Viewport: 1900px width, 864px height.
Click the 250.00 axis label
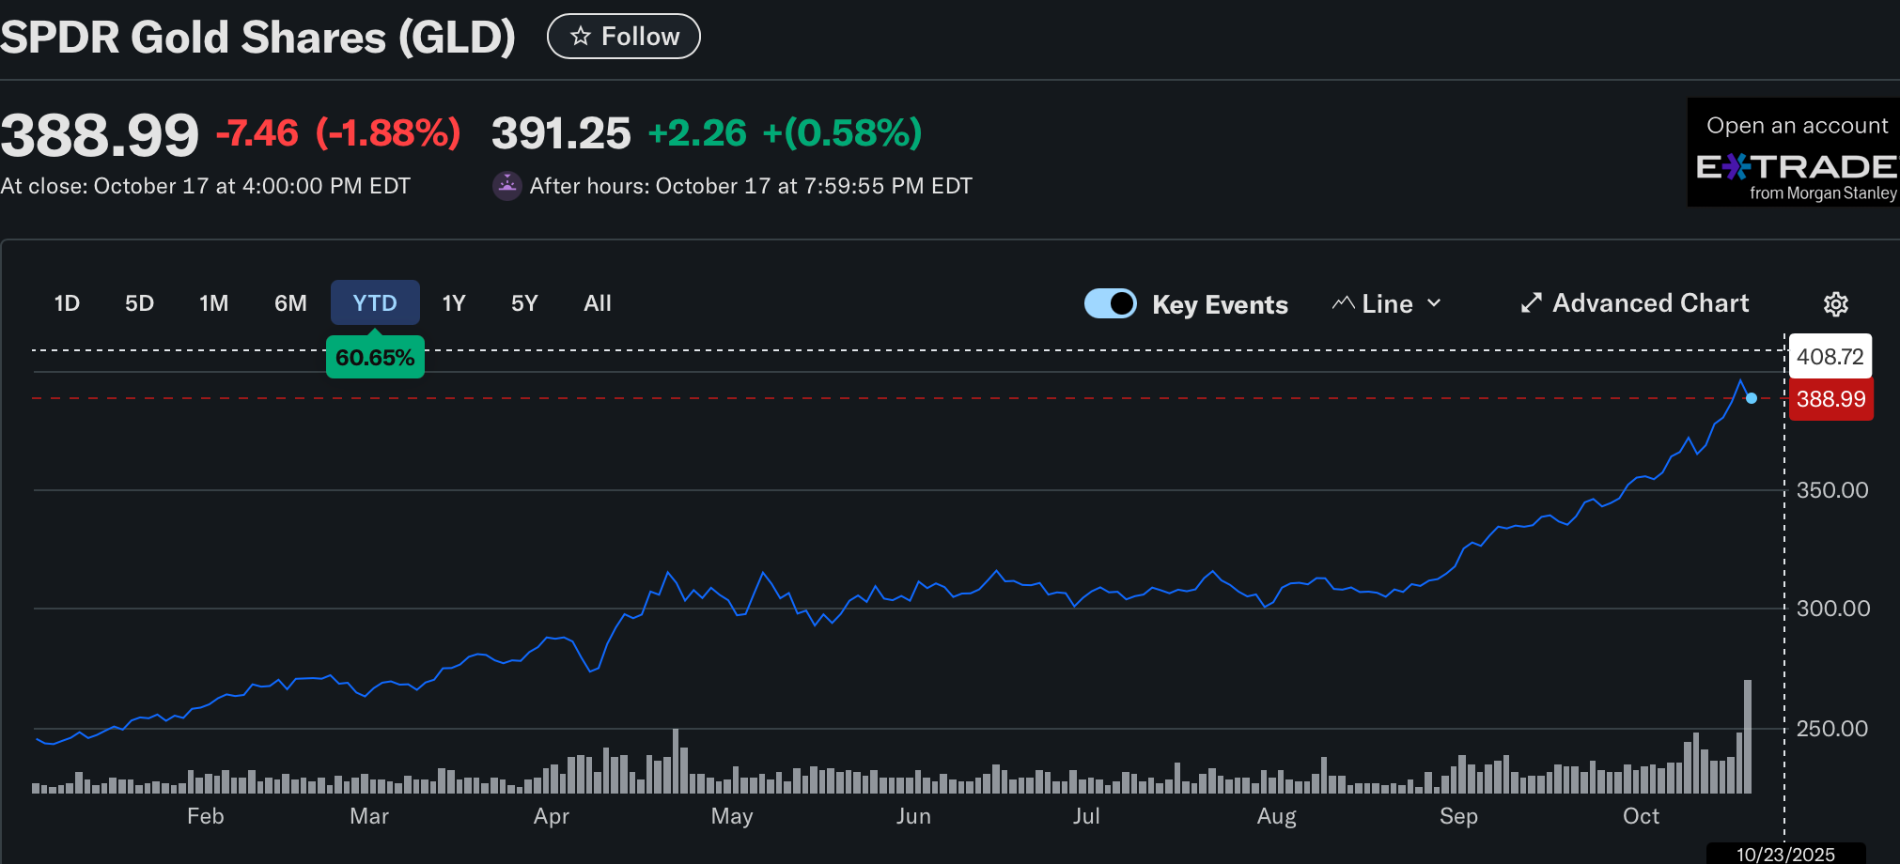[1832, 729]
